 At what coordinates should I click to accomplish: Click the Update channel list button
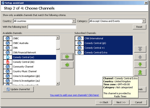pyautogui.click(x=18, y=89)
